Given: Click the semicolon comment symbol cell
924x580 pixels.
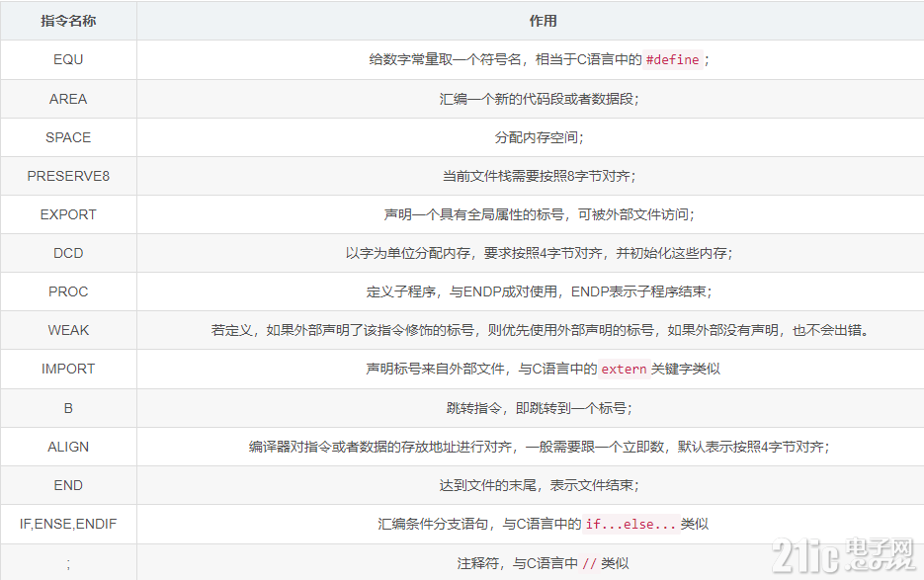Looking at the screenshot, I should click(x=68, y=563).
